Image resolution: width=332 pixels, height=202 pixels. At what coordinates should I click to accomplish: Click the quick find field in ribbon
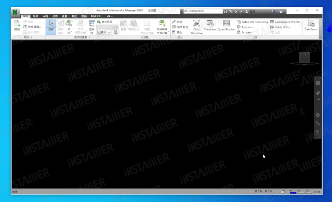click(107, 27)
